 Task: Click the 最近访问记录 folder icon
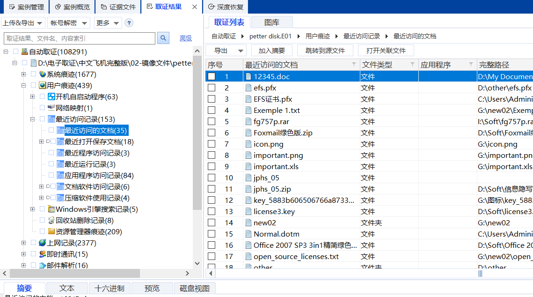point(51,119)
